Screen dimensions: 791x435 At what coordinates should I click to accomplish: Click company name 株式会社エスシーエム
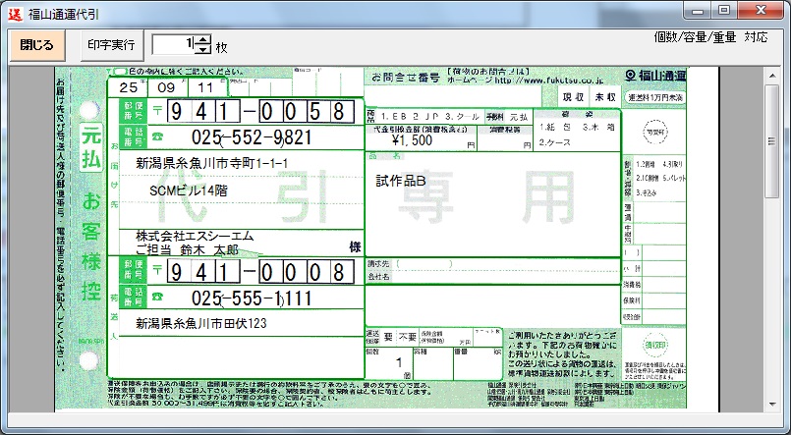point(195,236)
